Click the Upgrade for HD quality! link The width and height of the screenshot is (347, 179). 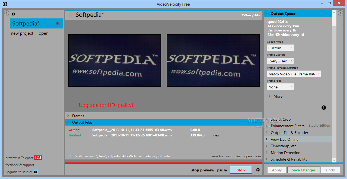click(x=106, y=105)
